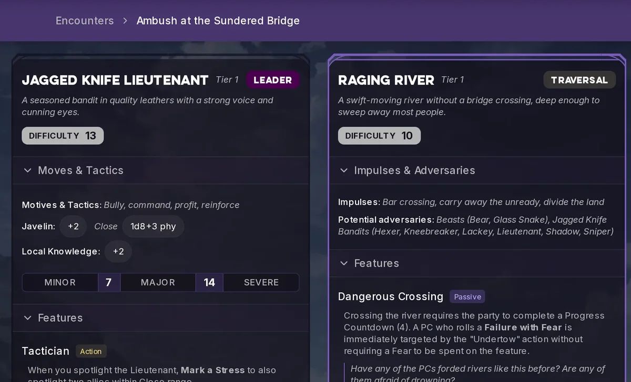Click the Lieutenant's Tier 1 label
The width and height of the screenshot is (631, 382).
(x=227, y=80)
